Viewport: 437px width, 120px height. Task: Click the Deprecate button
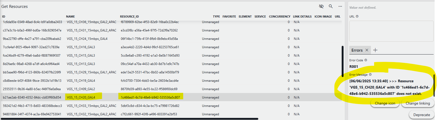[x=421, y=115]
